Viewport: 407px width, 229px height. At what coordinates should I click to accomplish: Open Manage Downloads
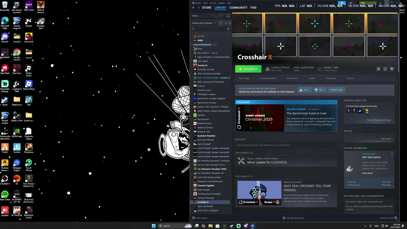pyautogui.click(x=293, y=218)
